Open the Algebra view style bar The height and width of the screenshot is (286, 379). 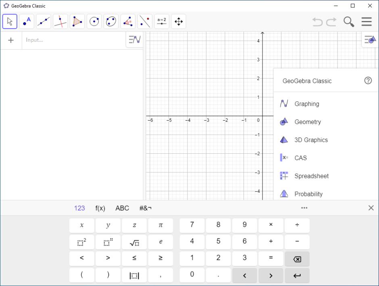pyautogui.click(x=135, y=40)
